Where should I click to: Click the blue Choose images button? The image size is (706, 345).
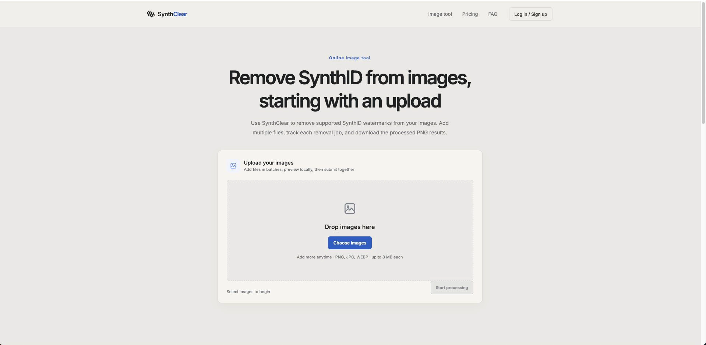click(350, 243)
